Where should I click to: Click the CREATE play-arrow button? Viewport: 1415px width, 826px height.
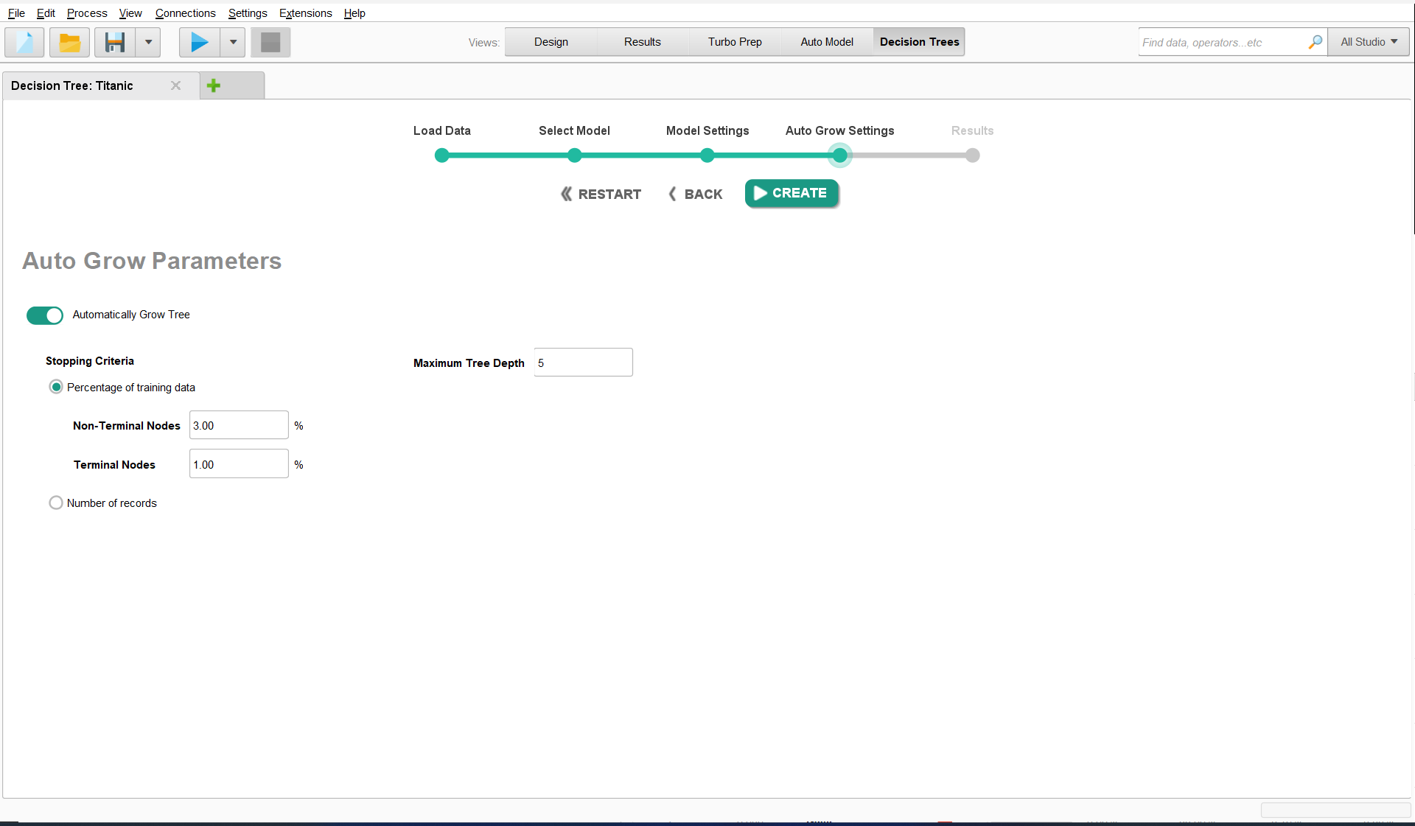point(792,193)
